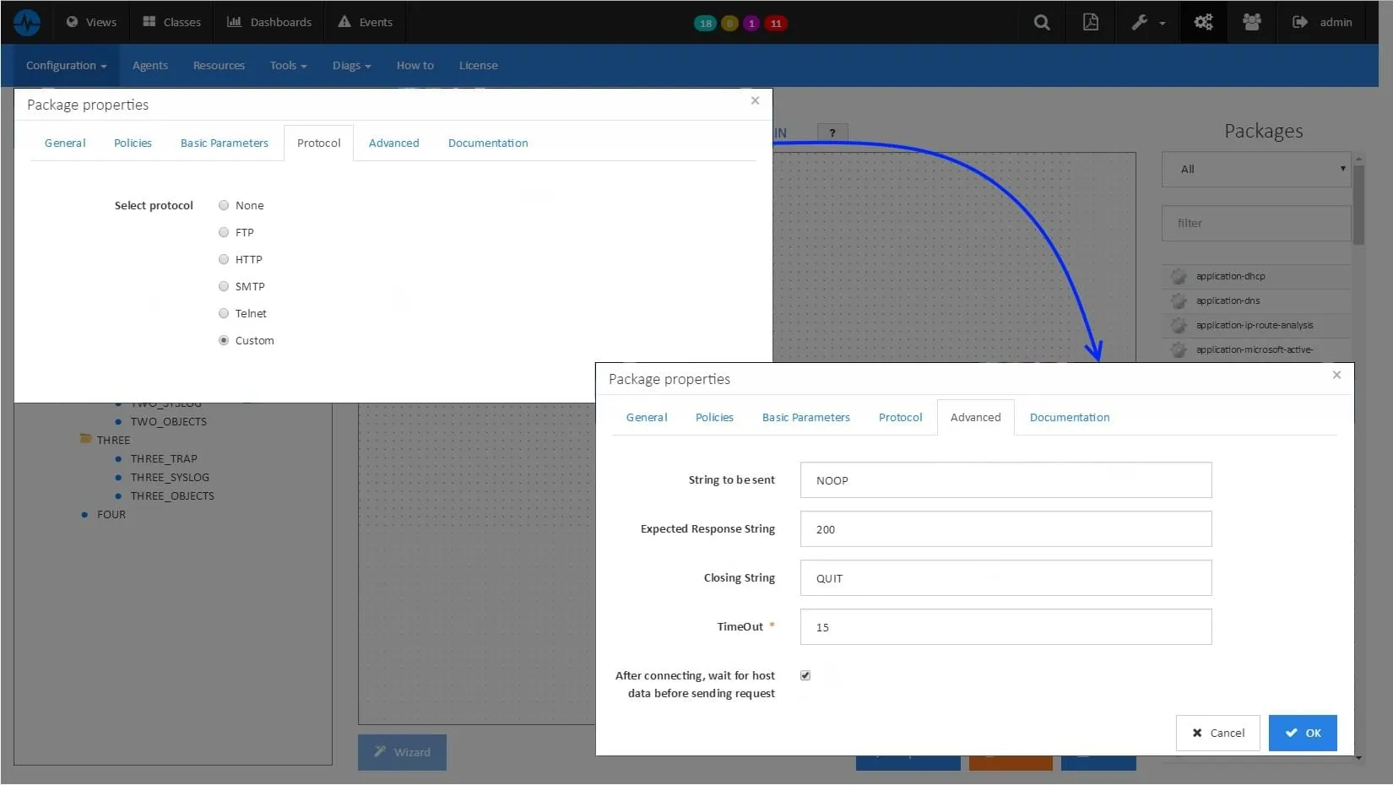The image size is (1393, 785).
Task: Switch to the Documentation tab in Advanced dialog
Action: coord(1069,418)
